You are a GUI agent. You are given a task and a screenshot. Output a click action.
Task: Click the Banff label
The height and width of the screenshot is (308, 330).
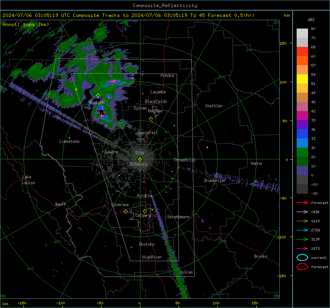60,204
